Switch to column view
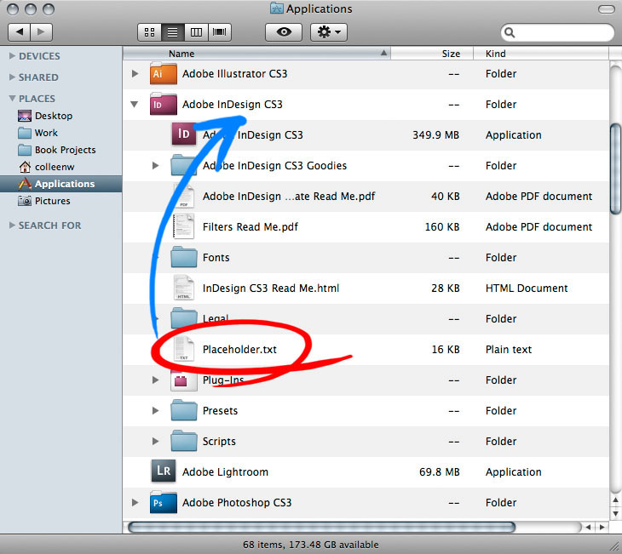 [x=196, y=32]
